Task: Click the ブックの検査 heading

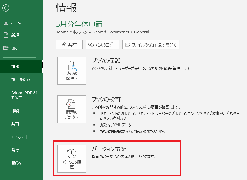Action: (x=106, y=99)
